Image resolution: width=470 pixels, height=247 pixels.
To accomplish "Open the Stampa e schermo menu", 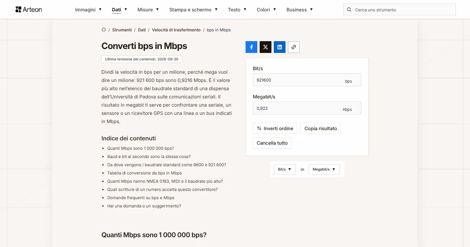I will [x=193, y=9].
